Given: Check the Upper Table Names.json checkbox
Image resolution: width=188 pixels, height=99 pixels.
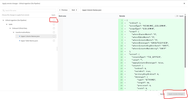Looking at the screenshot, I should [54, 41].
